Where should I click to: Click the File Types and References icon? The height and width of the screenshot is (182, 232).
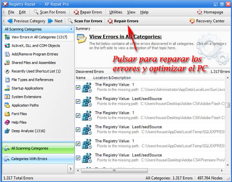coord(7,80)
